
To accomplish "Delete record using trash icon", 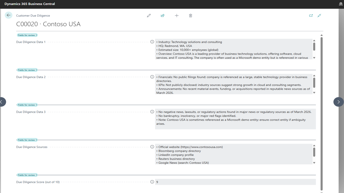I will (x=191, y=16).
